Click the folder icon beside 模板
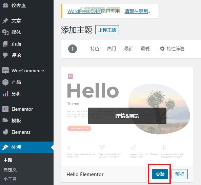Viewport: 201px width, 185px height. 5,121
